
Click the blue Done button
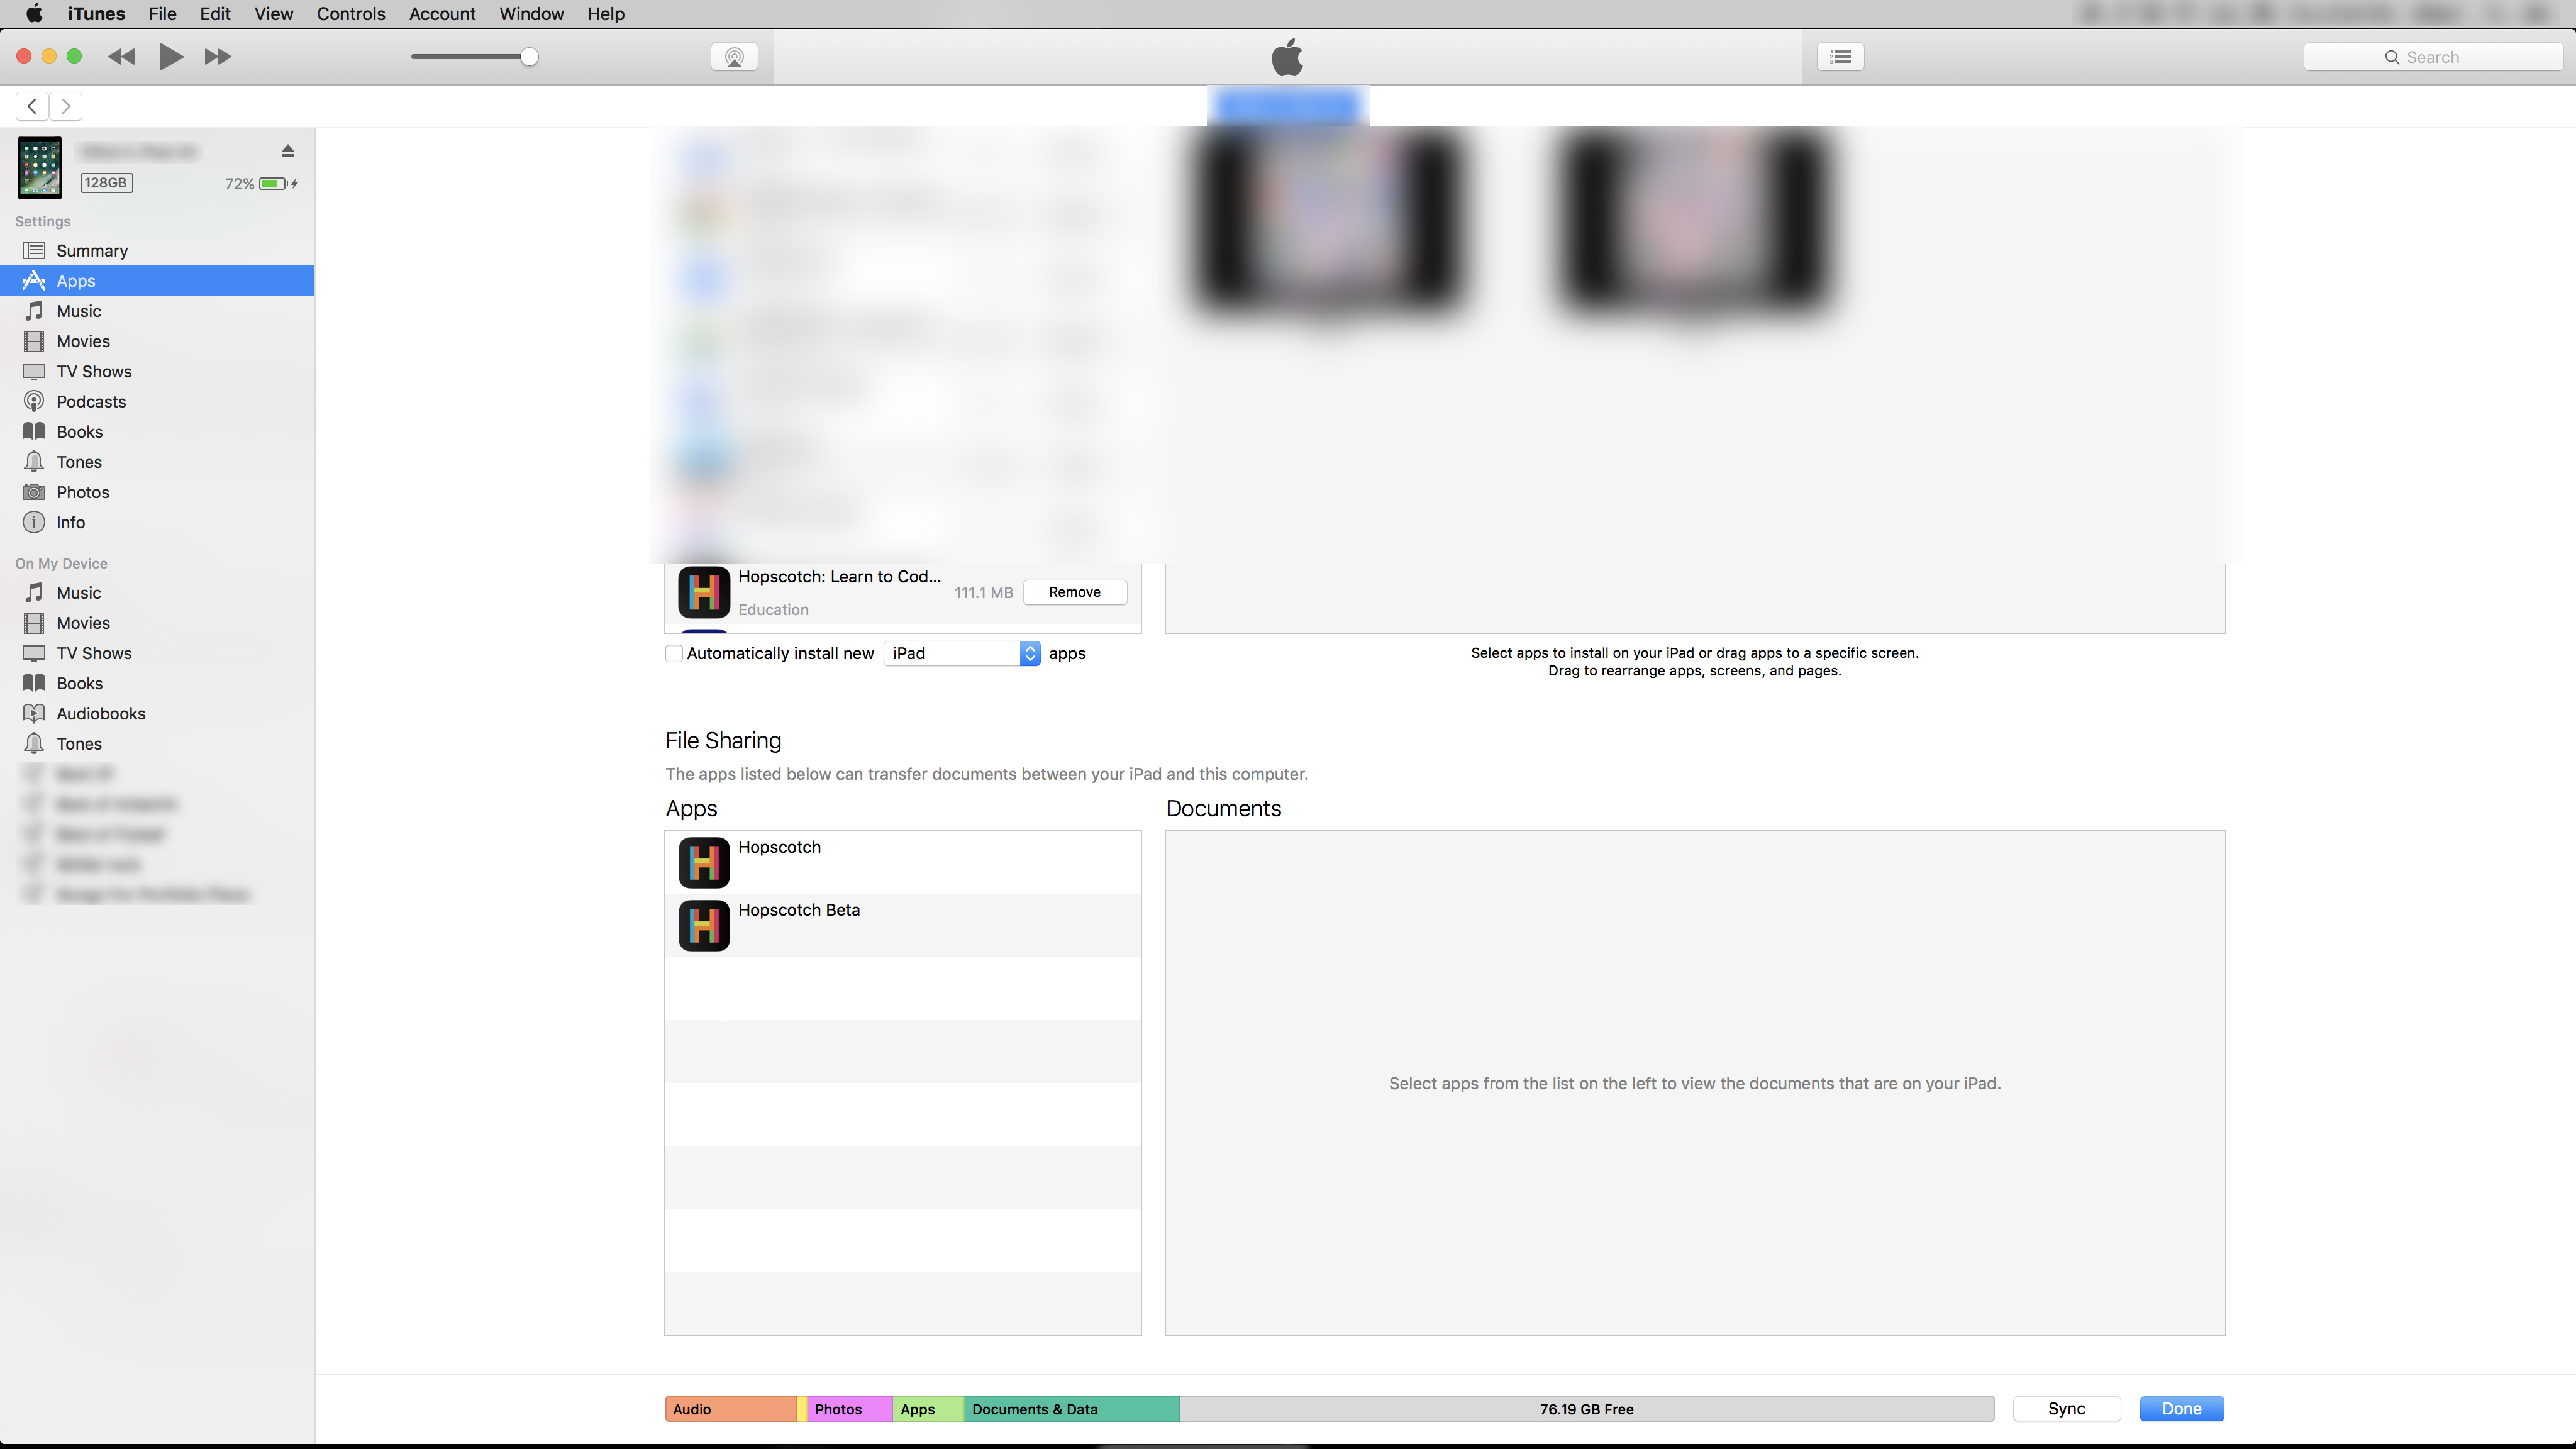2181,1409
